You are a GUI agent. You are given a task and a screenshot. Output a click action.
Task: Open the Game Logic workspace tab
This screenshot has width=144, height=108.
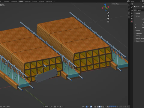28,1
